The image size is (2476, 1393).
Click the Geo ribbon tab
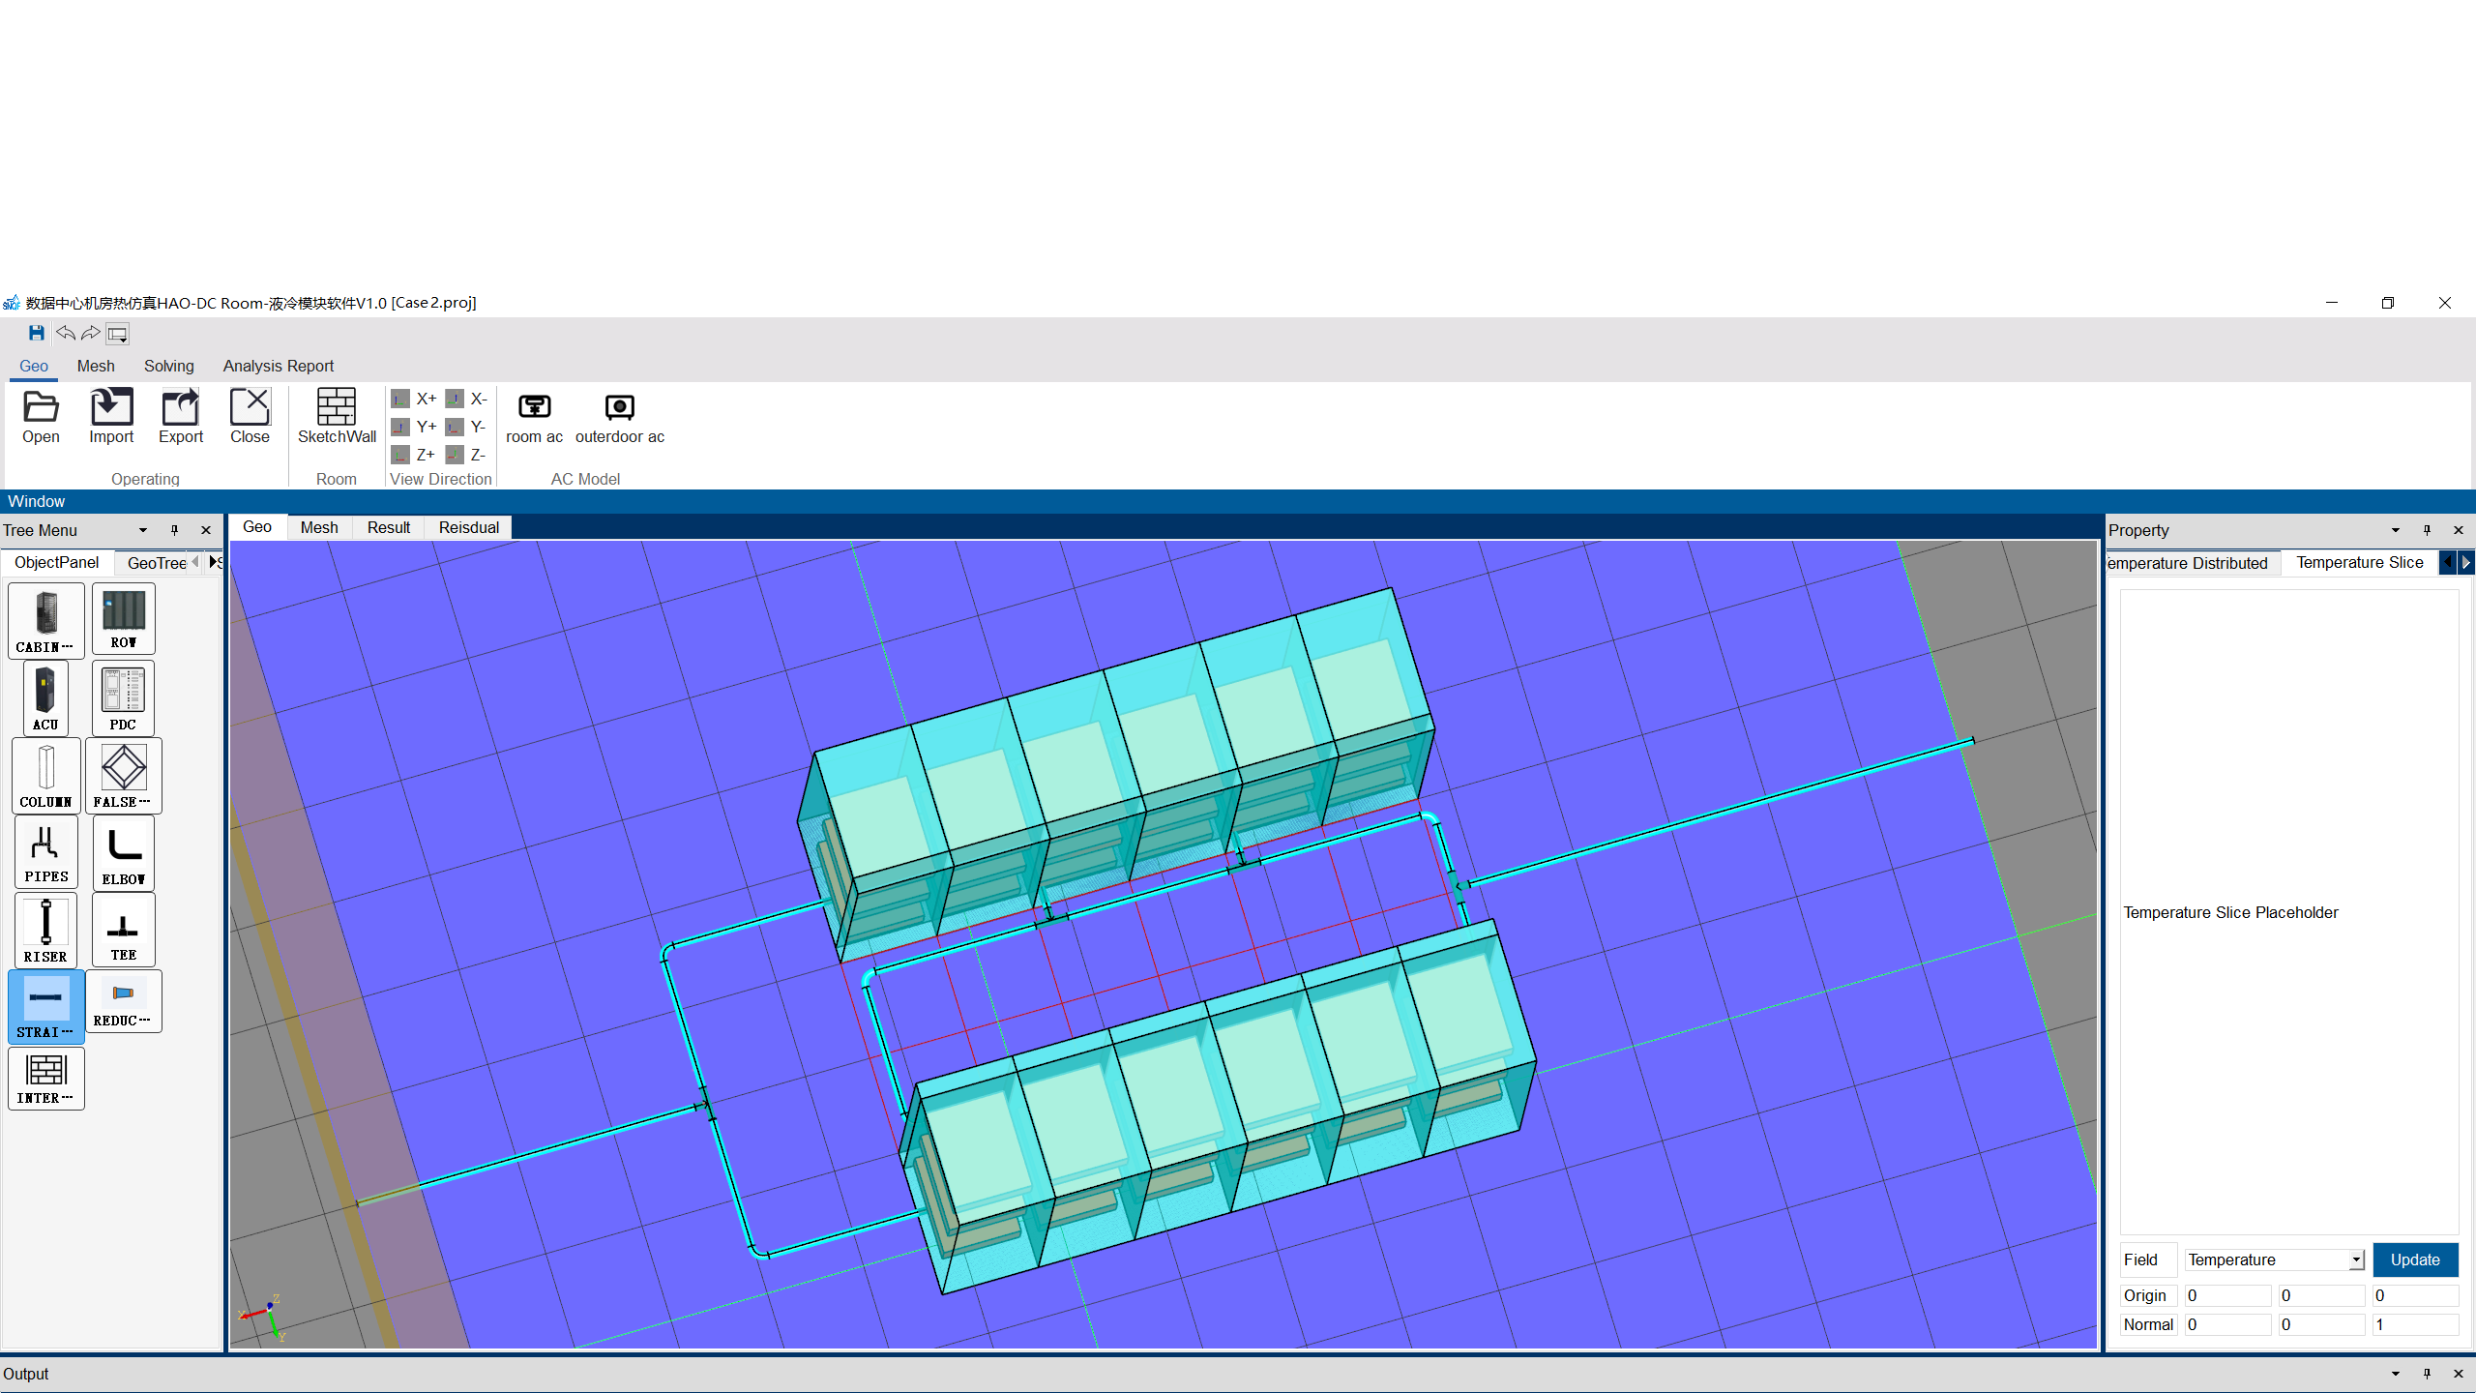click(x=34, y=366)
